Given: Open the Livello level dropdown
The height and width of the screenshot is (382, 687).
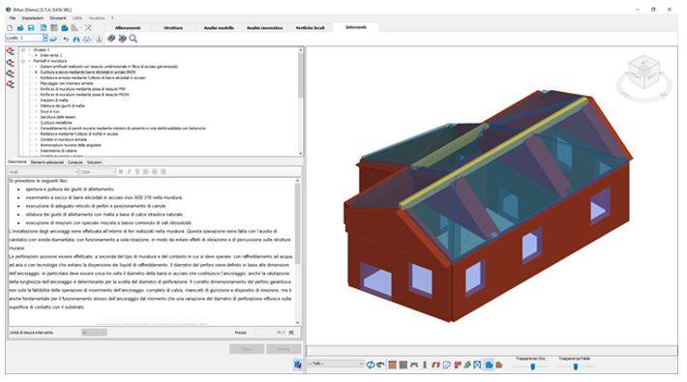Looking at the screenshot, I should pos(45,39).
